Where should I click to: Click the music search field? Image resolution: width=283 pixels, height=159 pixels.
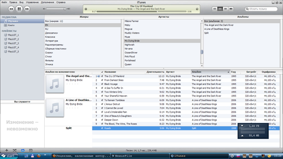tap(261, 9)
